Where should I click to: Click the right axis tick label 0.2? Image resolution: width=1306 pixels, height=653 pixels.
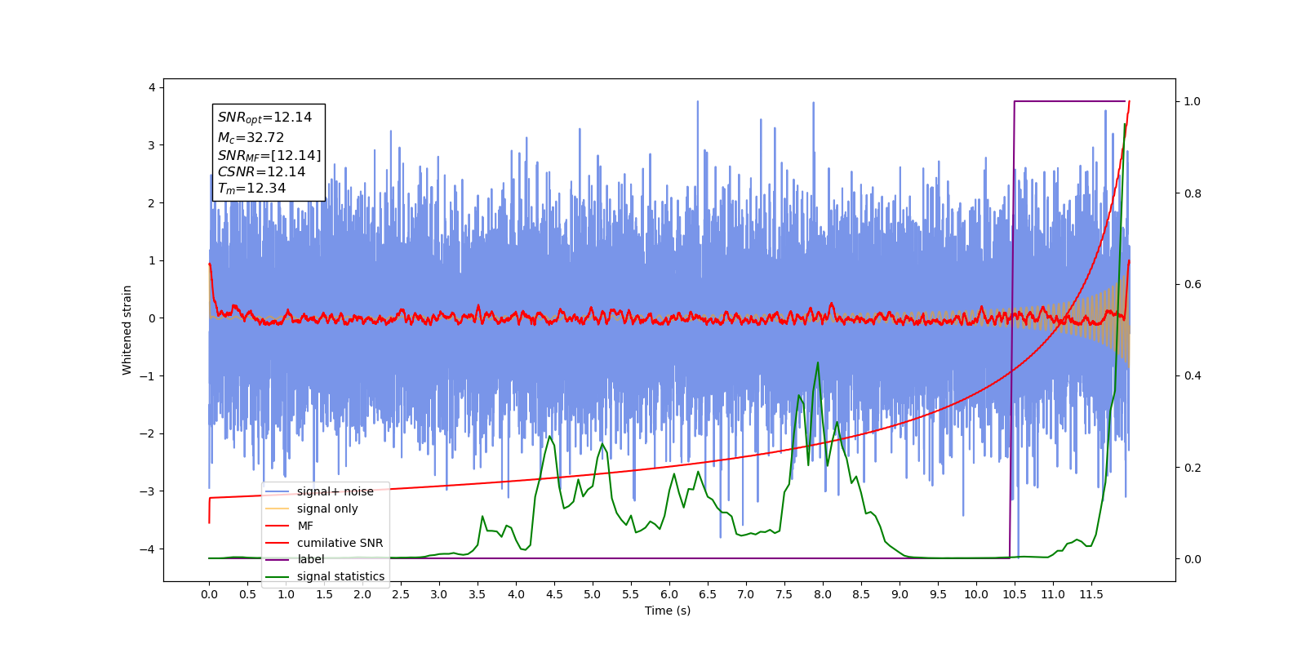pyautogui.click(x=1193, y=468)
